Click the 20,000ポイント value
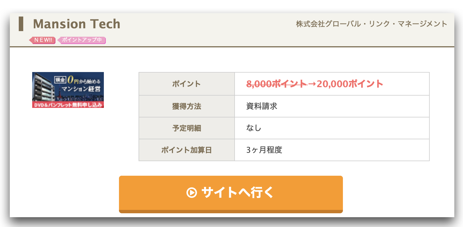463x227 pixels. click(x=350, y=84)
